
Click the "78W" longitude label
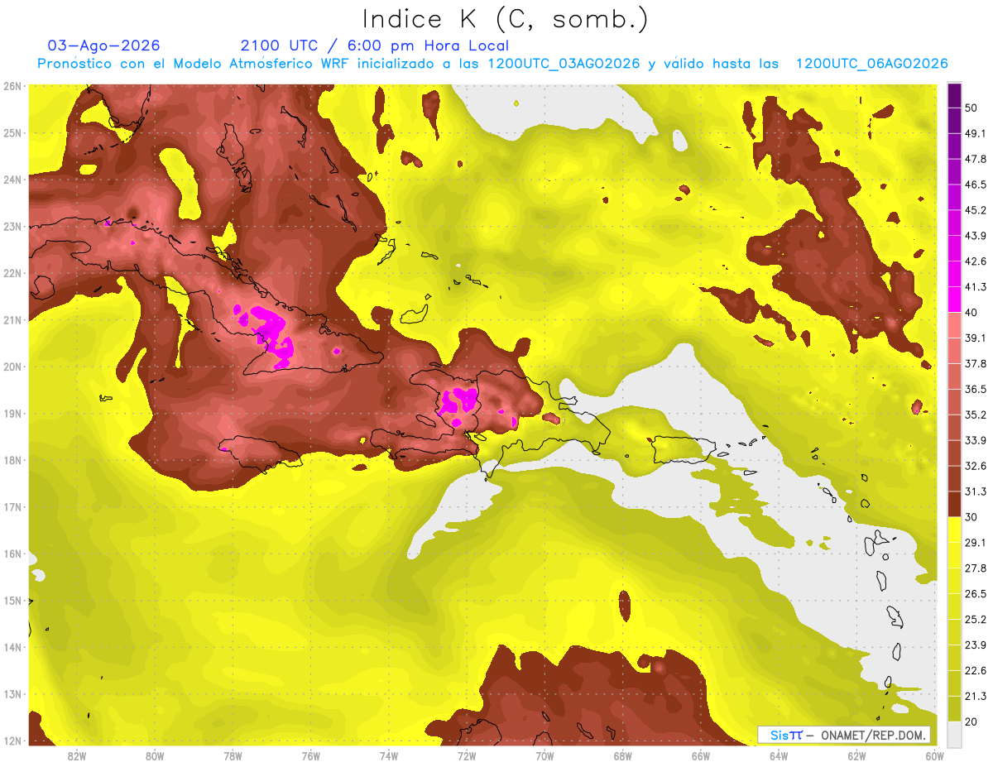pos(233,755)
